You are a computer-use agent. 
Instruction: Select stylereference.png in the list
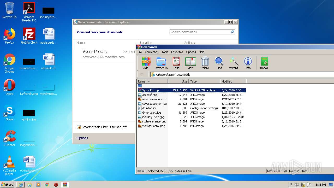191,121
